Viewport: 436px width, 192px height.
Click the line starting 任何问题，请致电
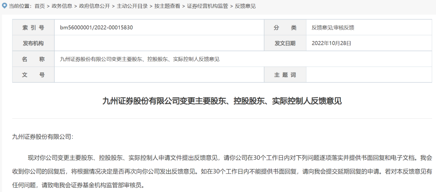pyautogui.click(x=78, y=185)
